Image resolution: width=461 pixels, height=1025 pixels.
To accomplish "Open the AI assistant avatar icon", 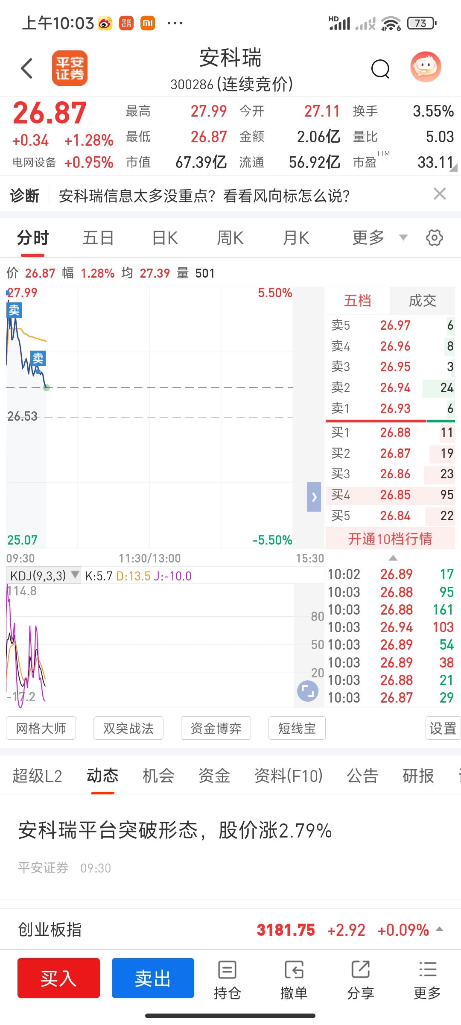I will [x=426, y=67].
